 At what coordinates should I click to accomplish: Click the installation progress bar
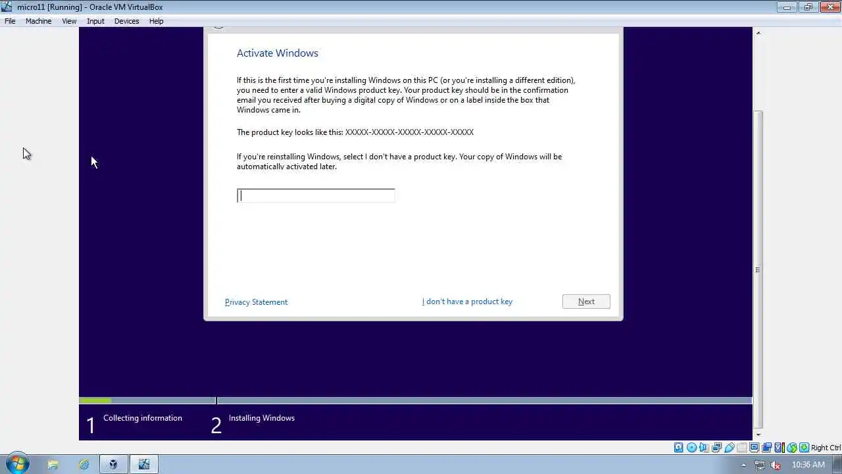[x=416, y=400]
